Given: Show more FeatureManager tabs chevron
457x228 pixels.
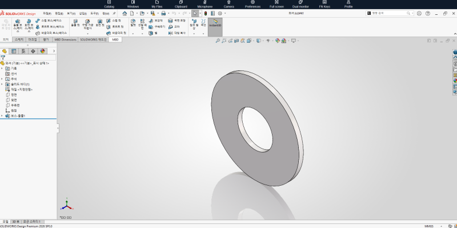Looking at the screenshot, I should point(54,51).
